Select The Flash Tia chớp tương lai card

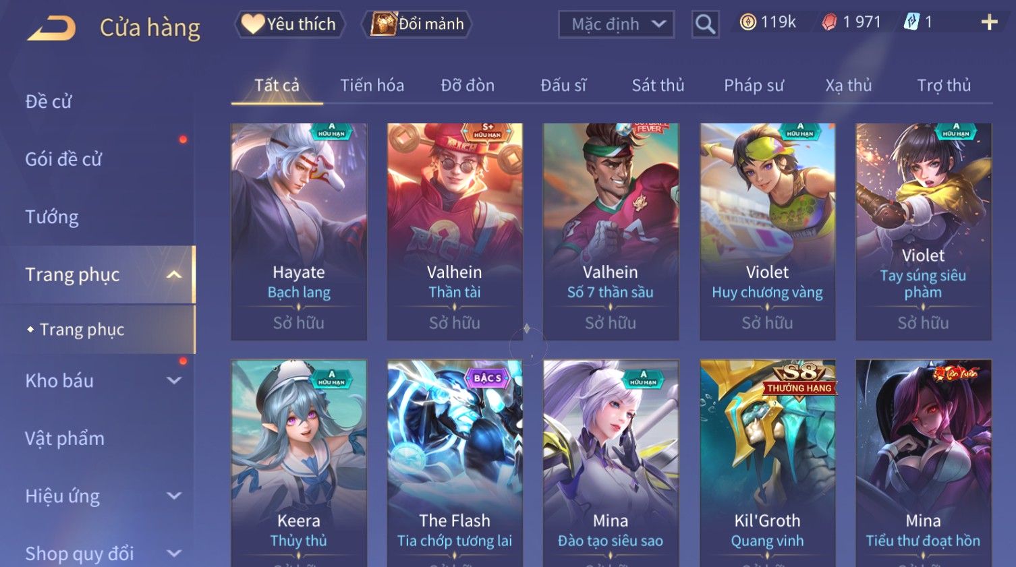coord(455,463)
